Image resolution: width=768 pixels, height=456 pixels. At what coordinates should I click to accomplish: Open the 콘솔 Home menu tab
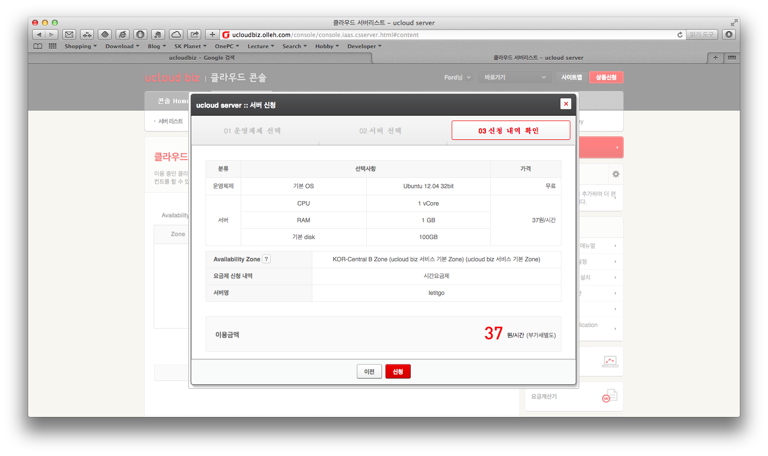click(x=172, y=101)
